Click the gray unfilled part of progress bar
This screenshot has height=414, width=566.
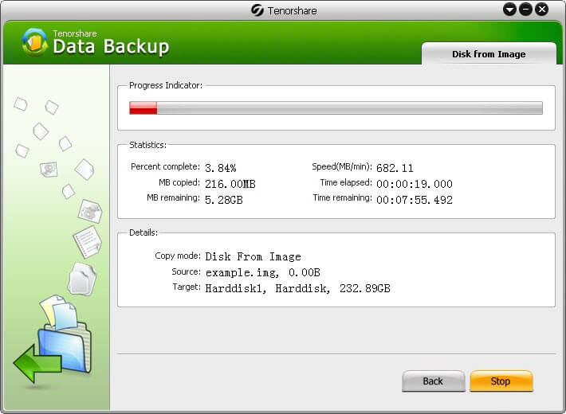[x=349, y=108]
